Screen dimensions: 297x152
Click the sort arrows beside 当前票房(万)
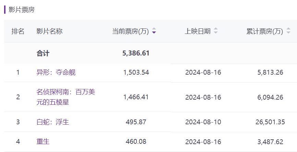[154, 31]
